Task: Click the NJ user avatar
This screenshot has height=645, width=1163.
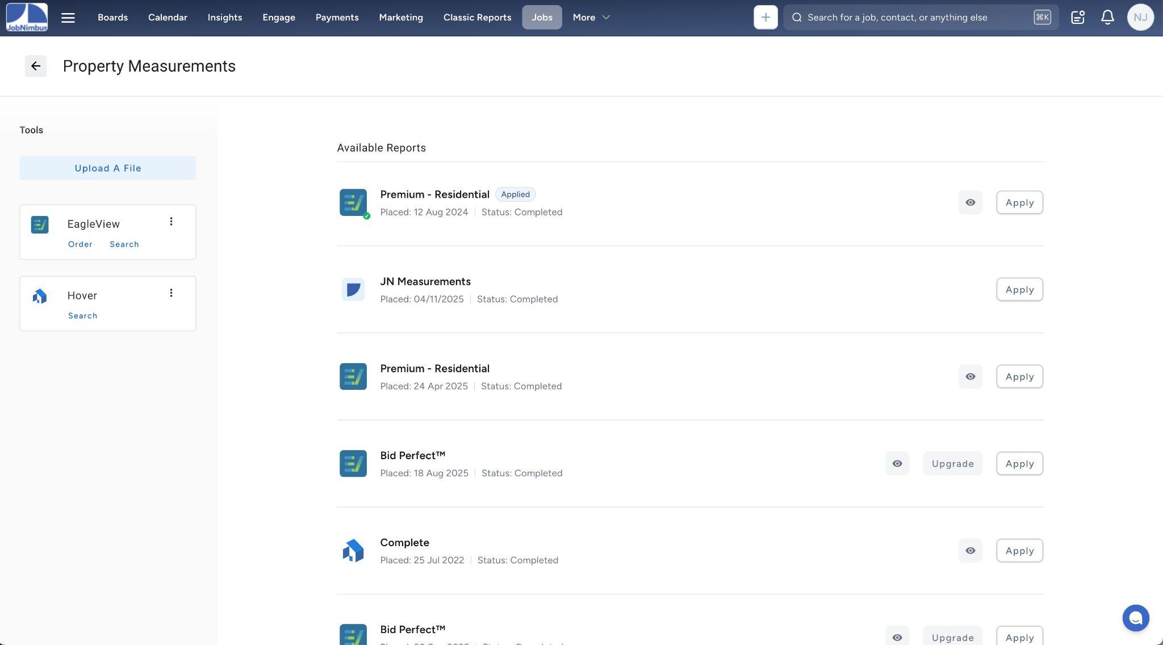Action: (x=1140, y=18)
